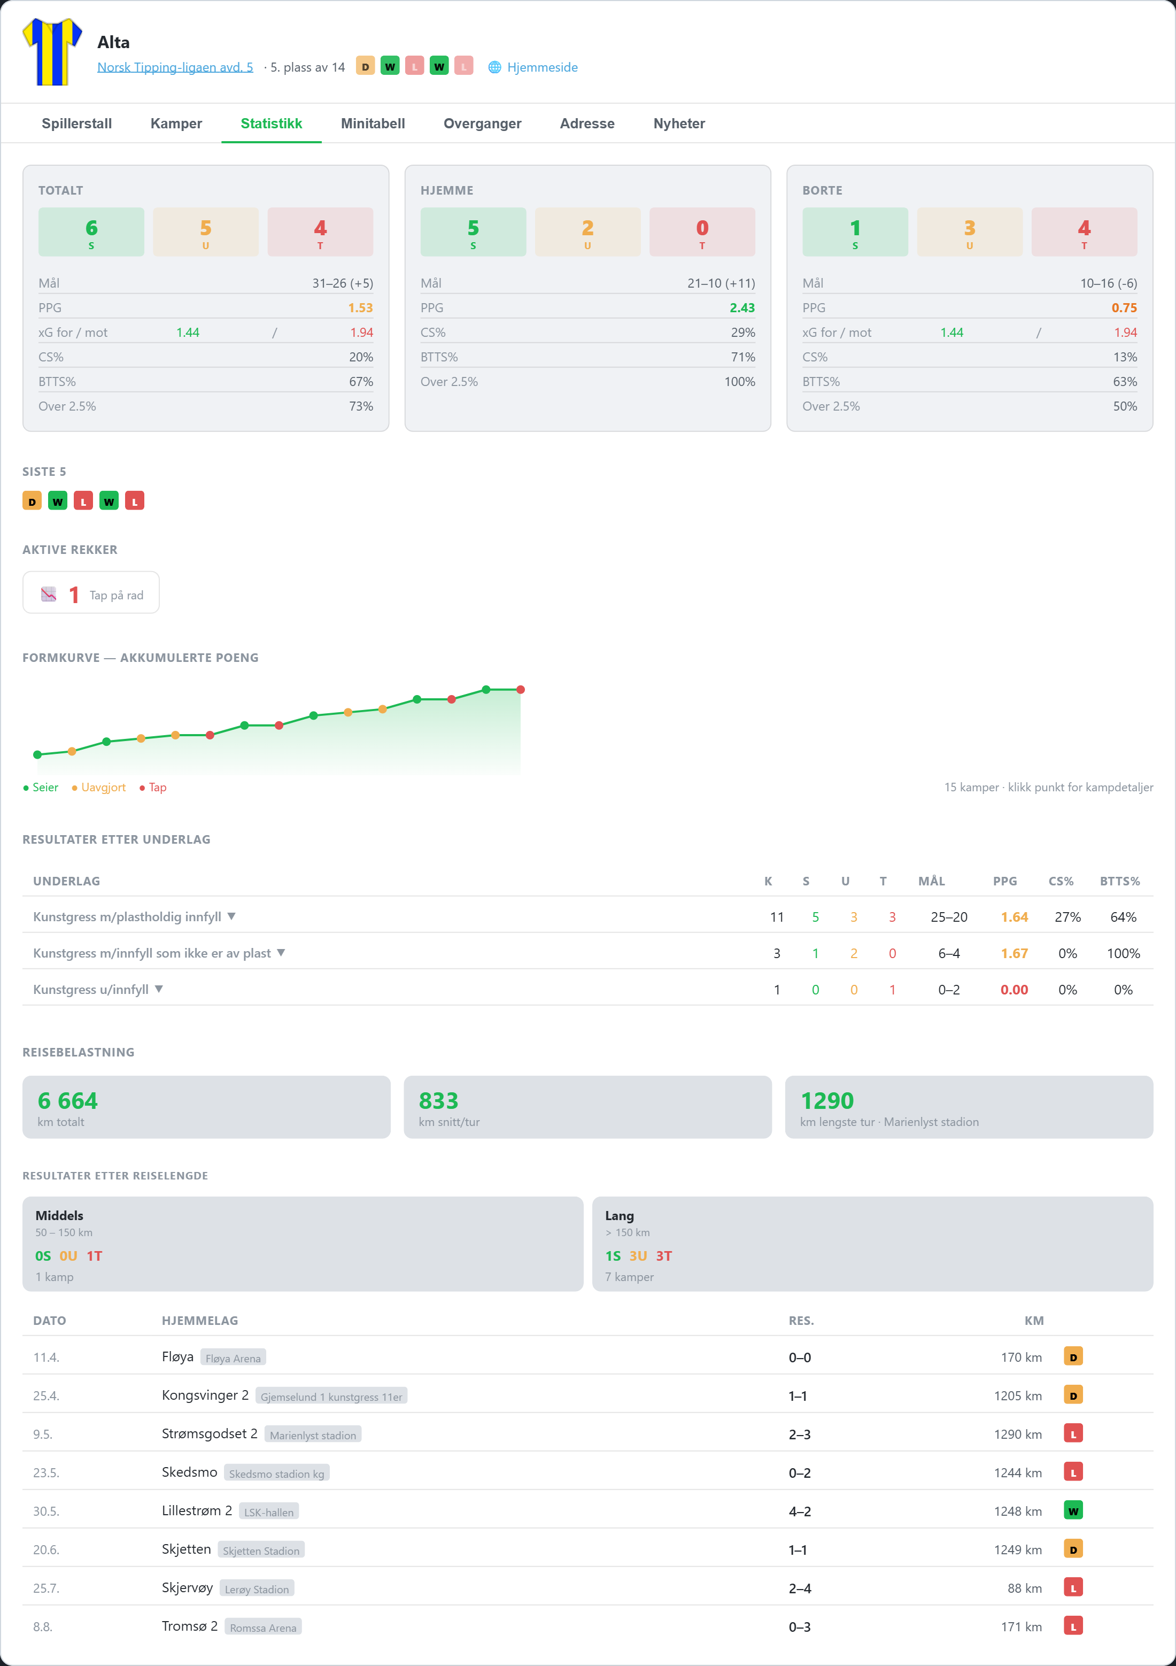
Task: Click the L badge for Skedsmo row
Action: pyautogui.click(x=1073, y=1471)
